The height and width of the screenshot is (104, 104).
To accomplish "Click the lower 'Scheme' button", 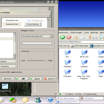I will tap(8, 66).
